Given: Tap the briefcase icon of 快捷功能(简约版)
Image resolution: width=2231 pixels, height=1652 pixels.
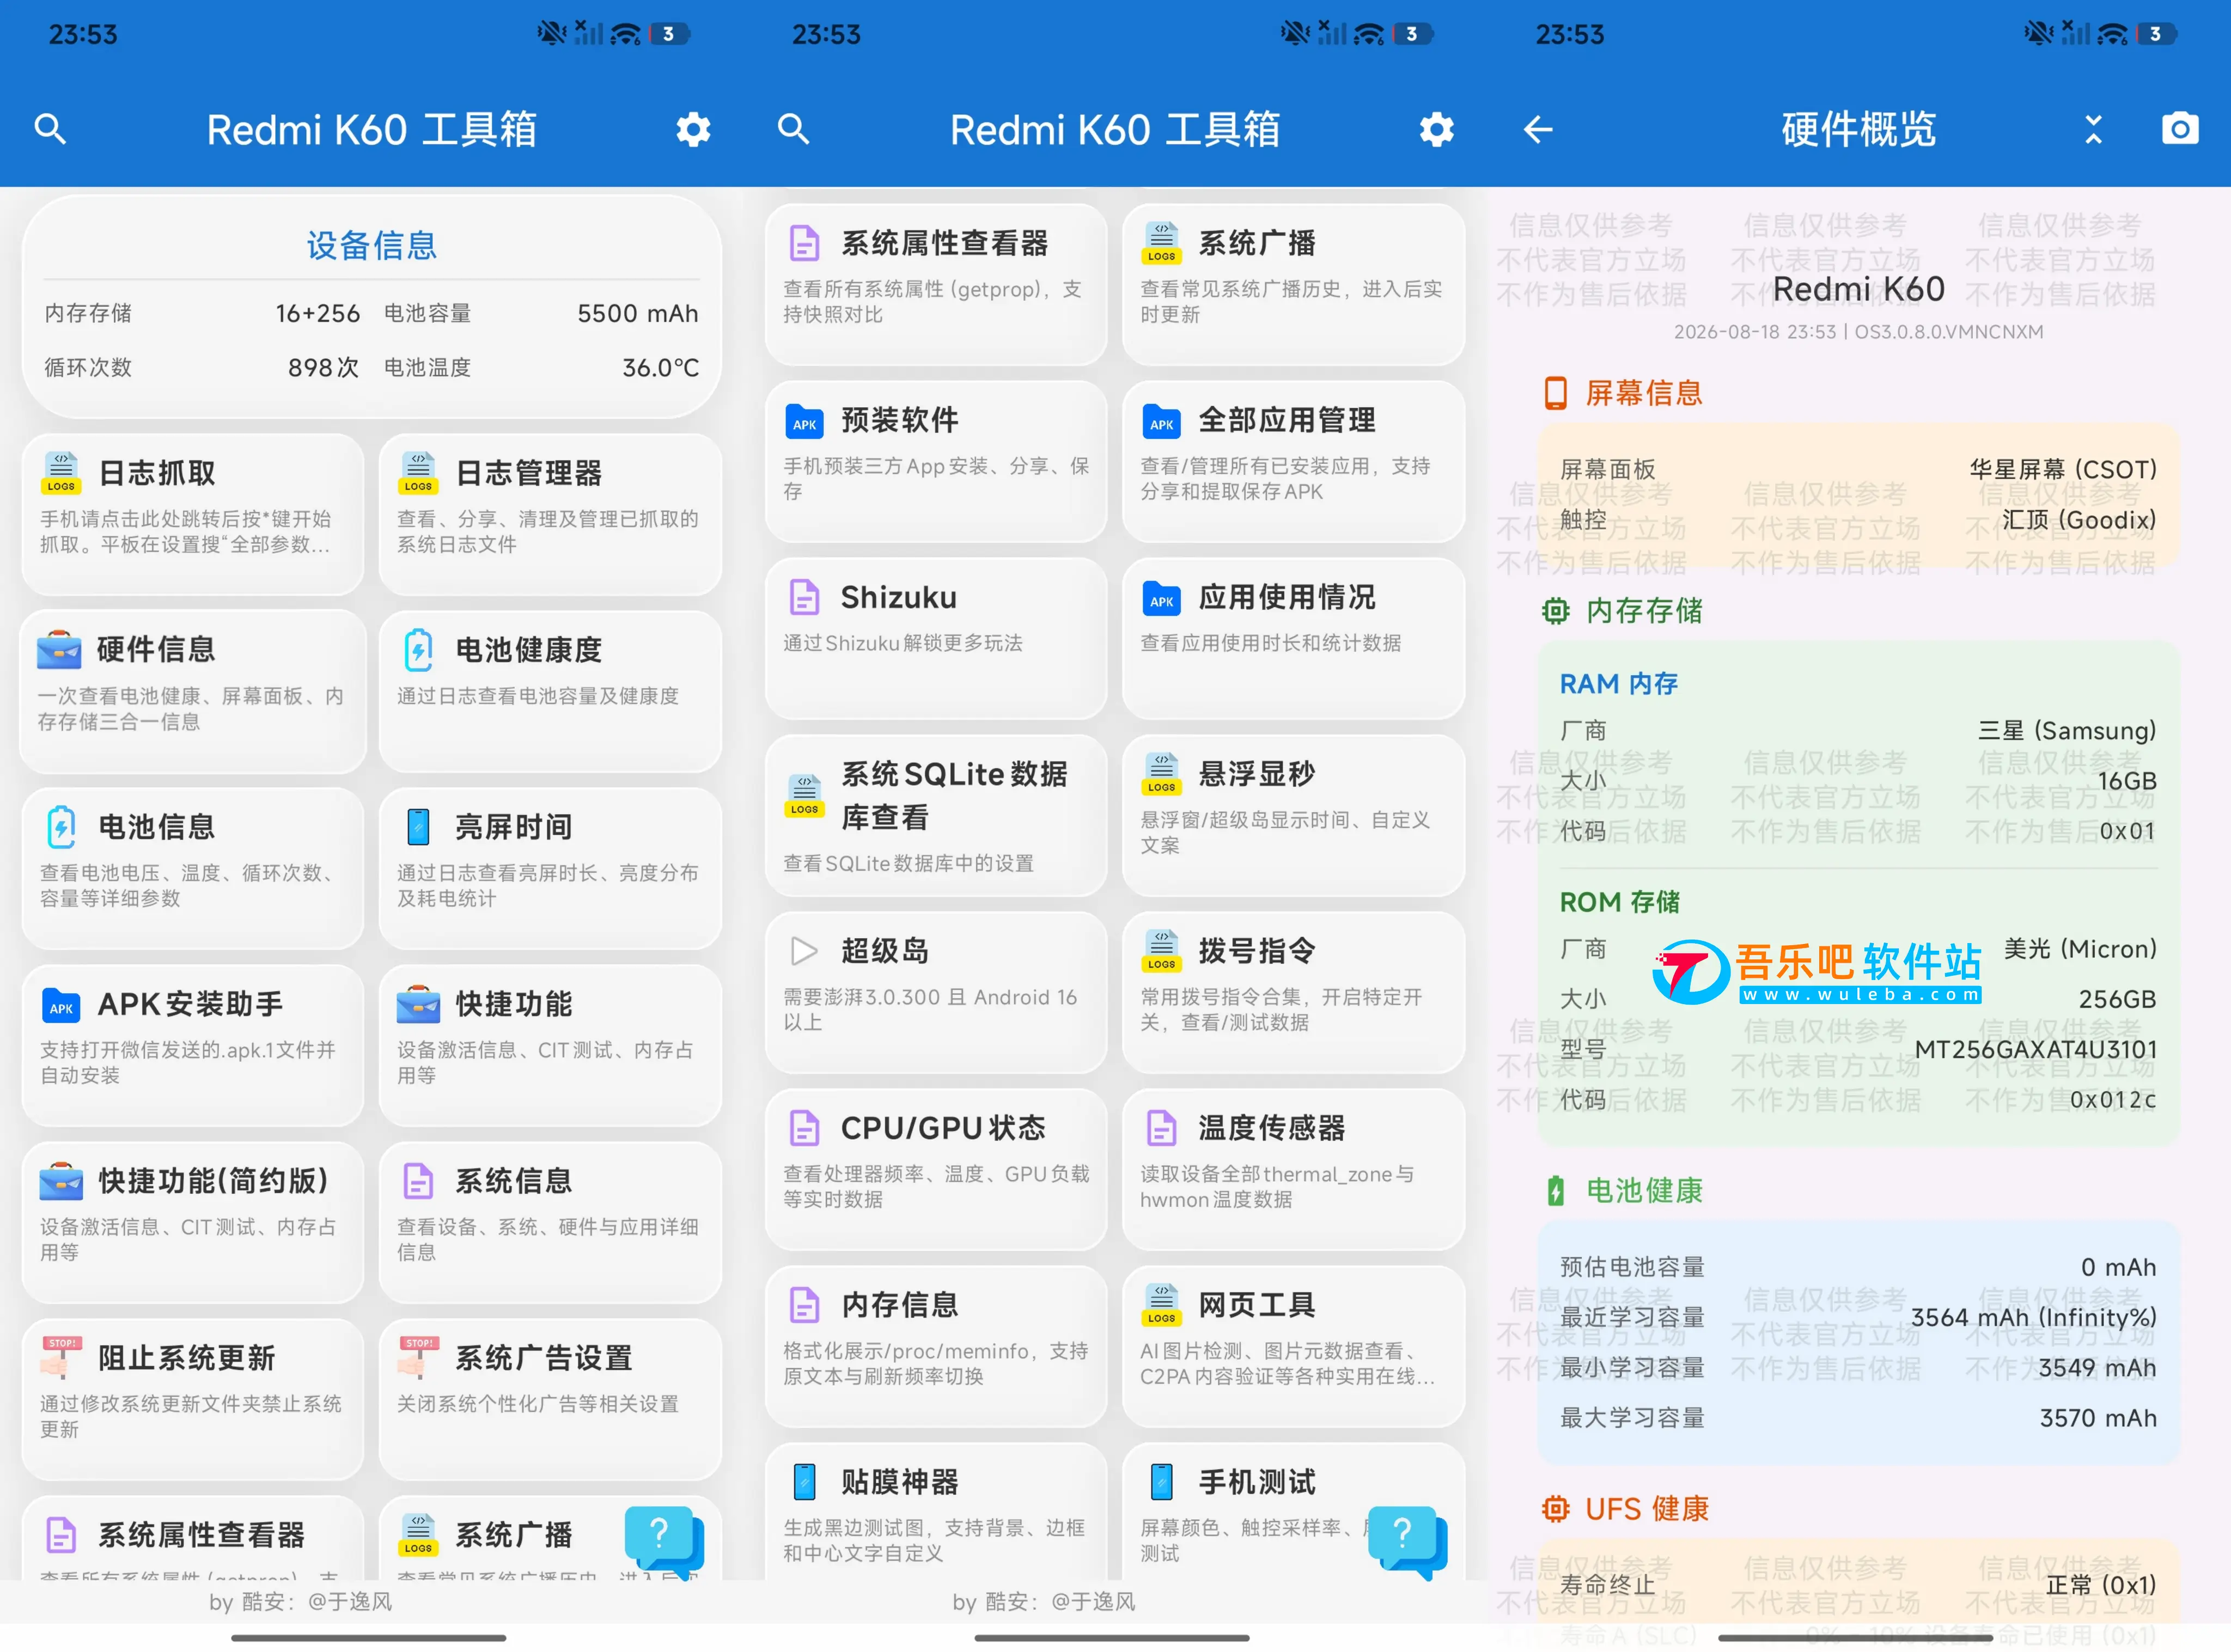Looking at the screenshot, I should point(61,1182).
